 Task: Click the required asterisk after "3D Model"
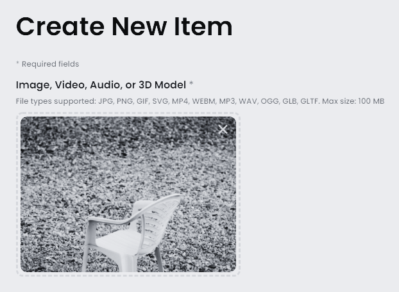tap(191, 83)
